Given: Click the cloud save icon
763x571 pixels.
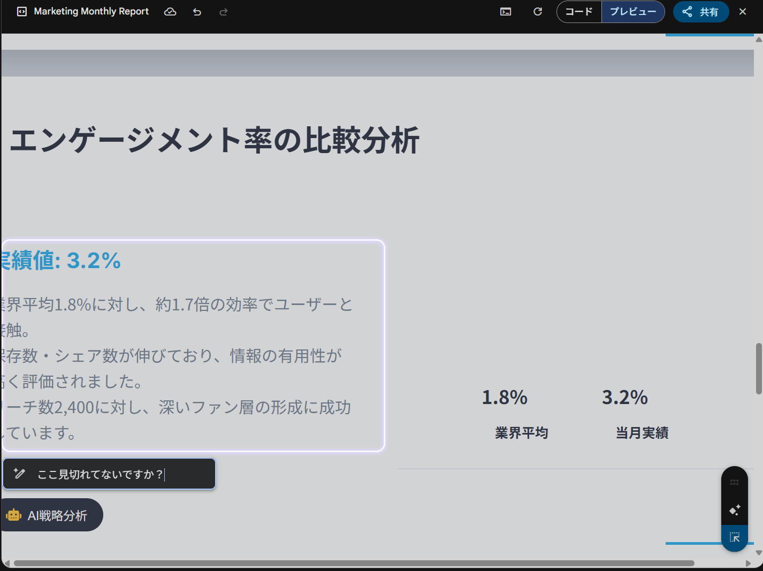Looking at the screenshot, I should point(170,11).
